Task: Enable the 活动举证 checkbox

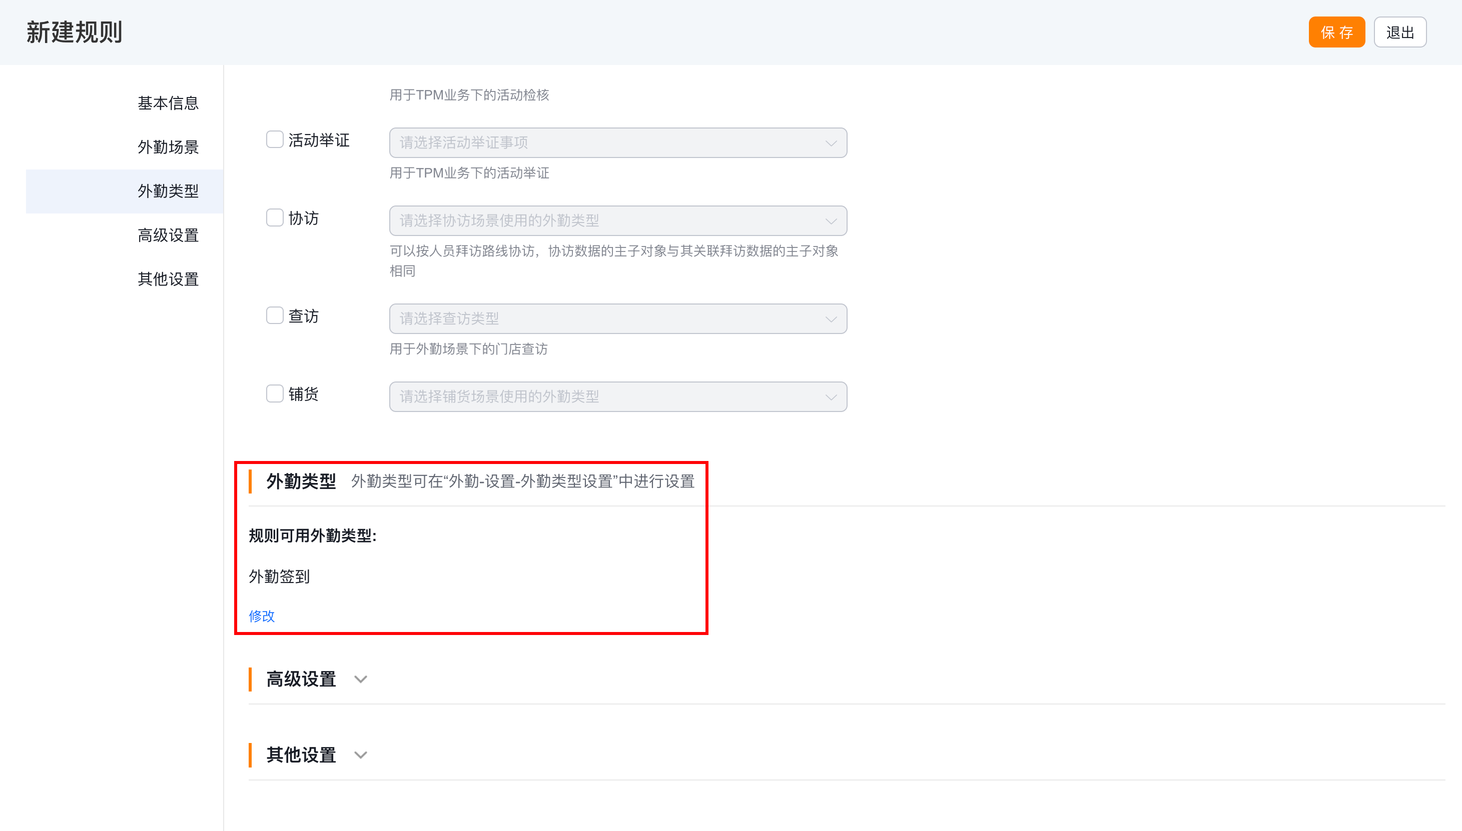Action: pos(275,140)
